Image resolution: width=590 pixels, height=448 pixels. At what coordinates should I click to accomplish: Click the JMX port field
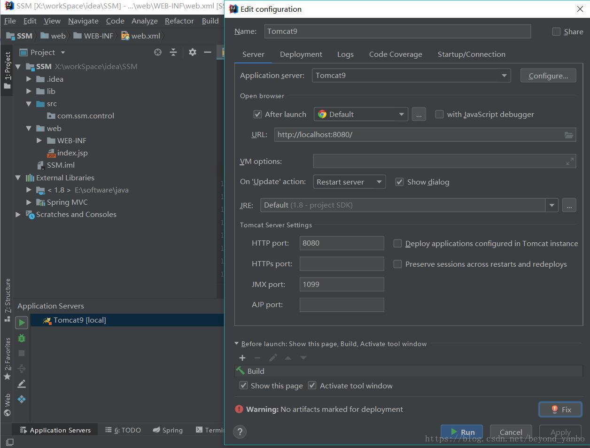342,284
